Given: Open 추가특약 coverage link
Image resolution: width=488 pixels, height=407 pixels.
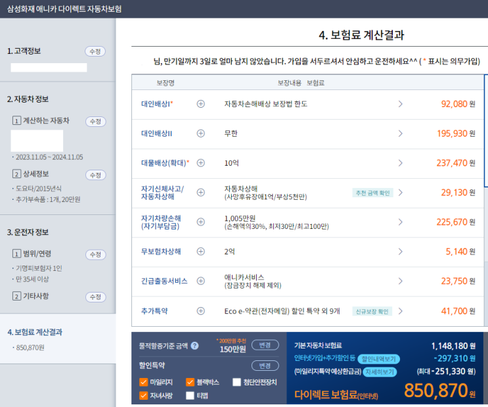Looking at the screenshot, I should 154,311.
